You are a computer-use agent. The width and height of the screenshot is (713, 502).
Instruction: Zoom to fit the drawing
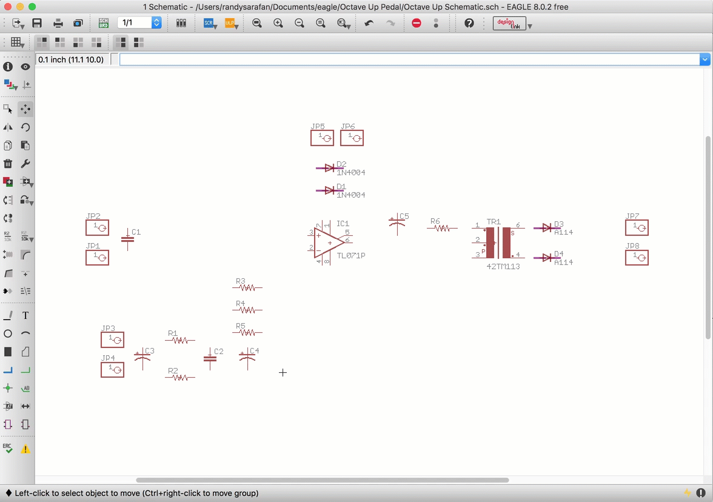click(257, 23)
